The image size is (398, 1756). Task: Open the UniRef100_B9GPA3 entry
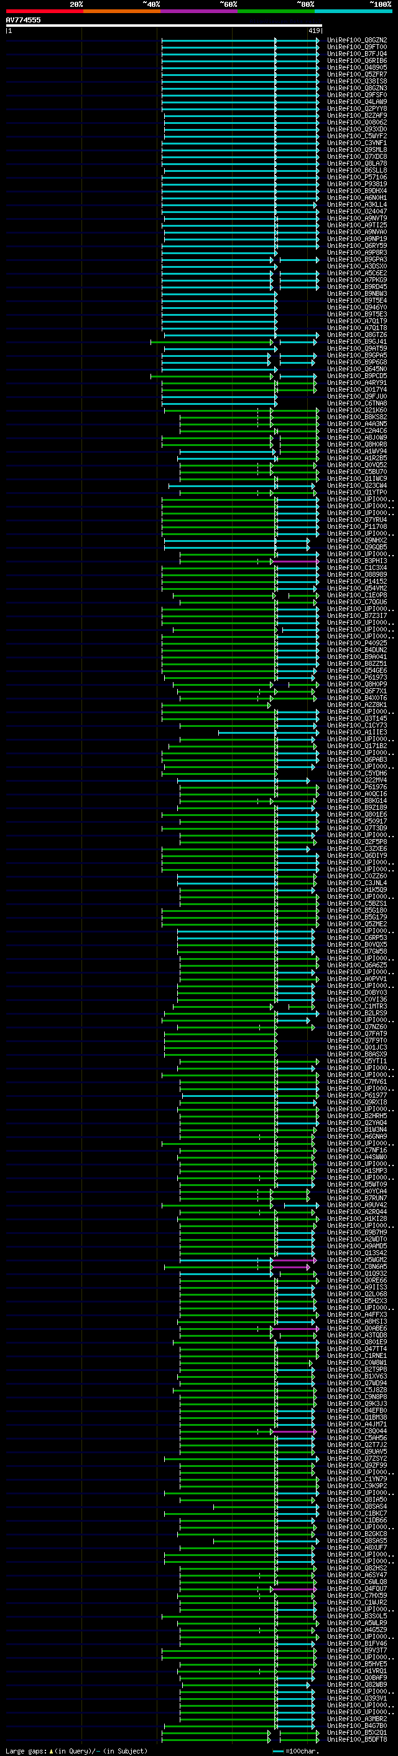click(357, 260)
